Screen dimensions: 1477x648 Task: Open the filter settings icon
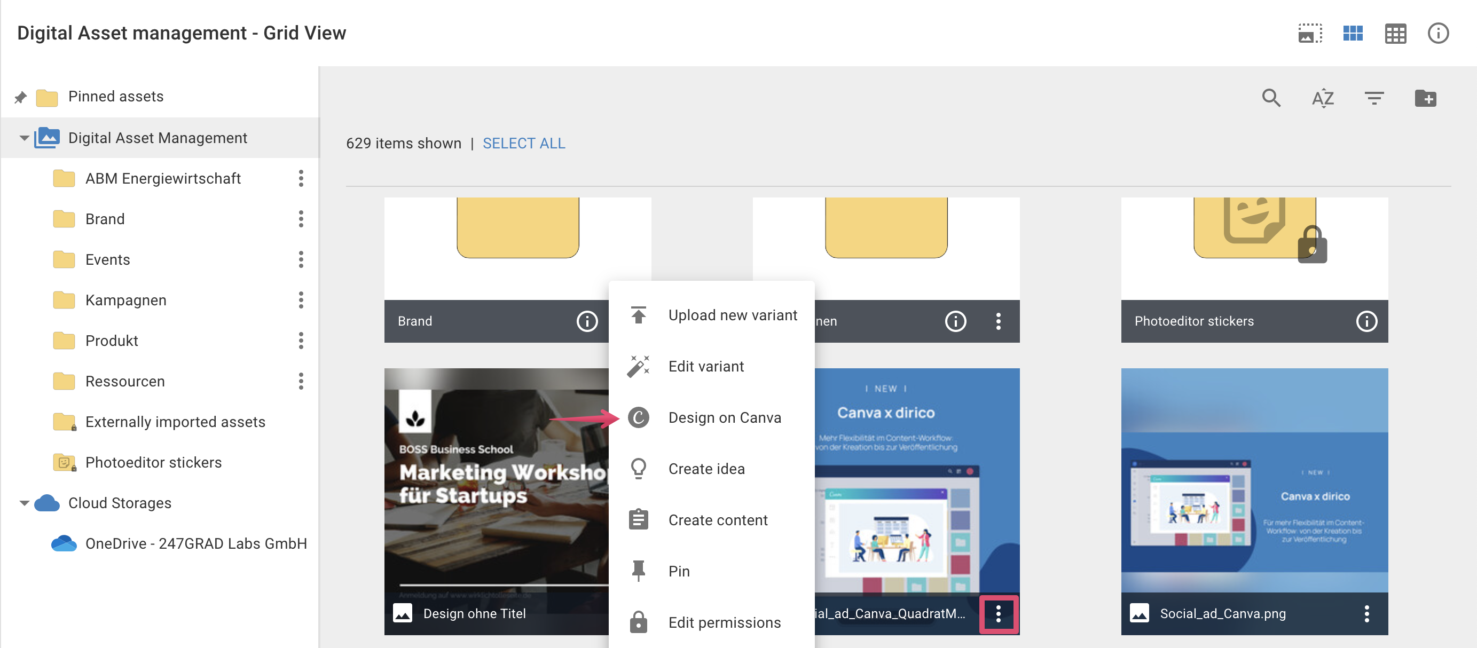point(1374,98)
